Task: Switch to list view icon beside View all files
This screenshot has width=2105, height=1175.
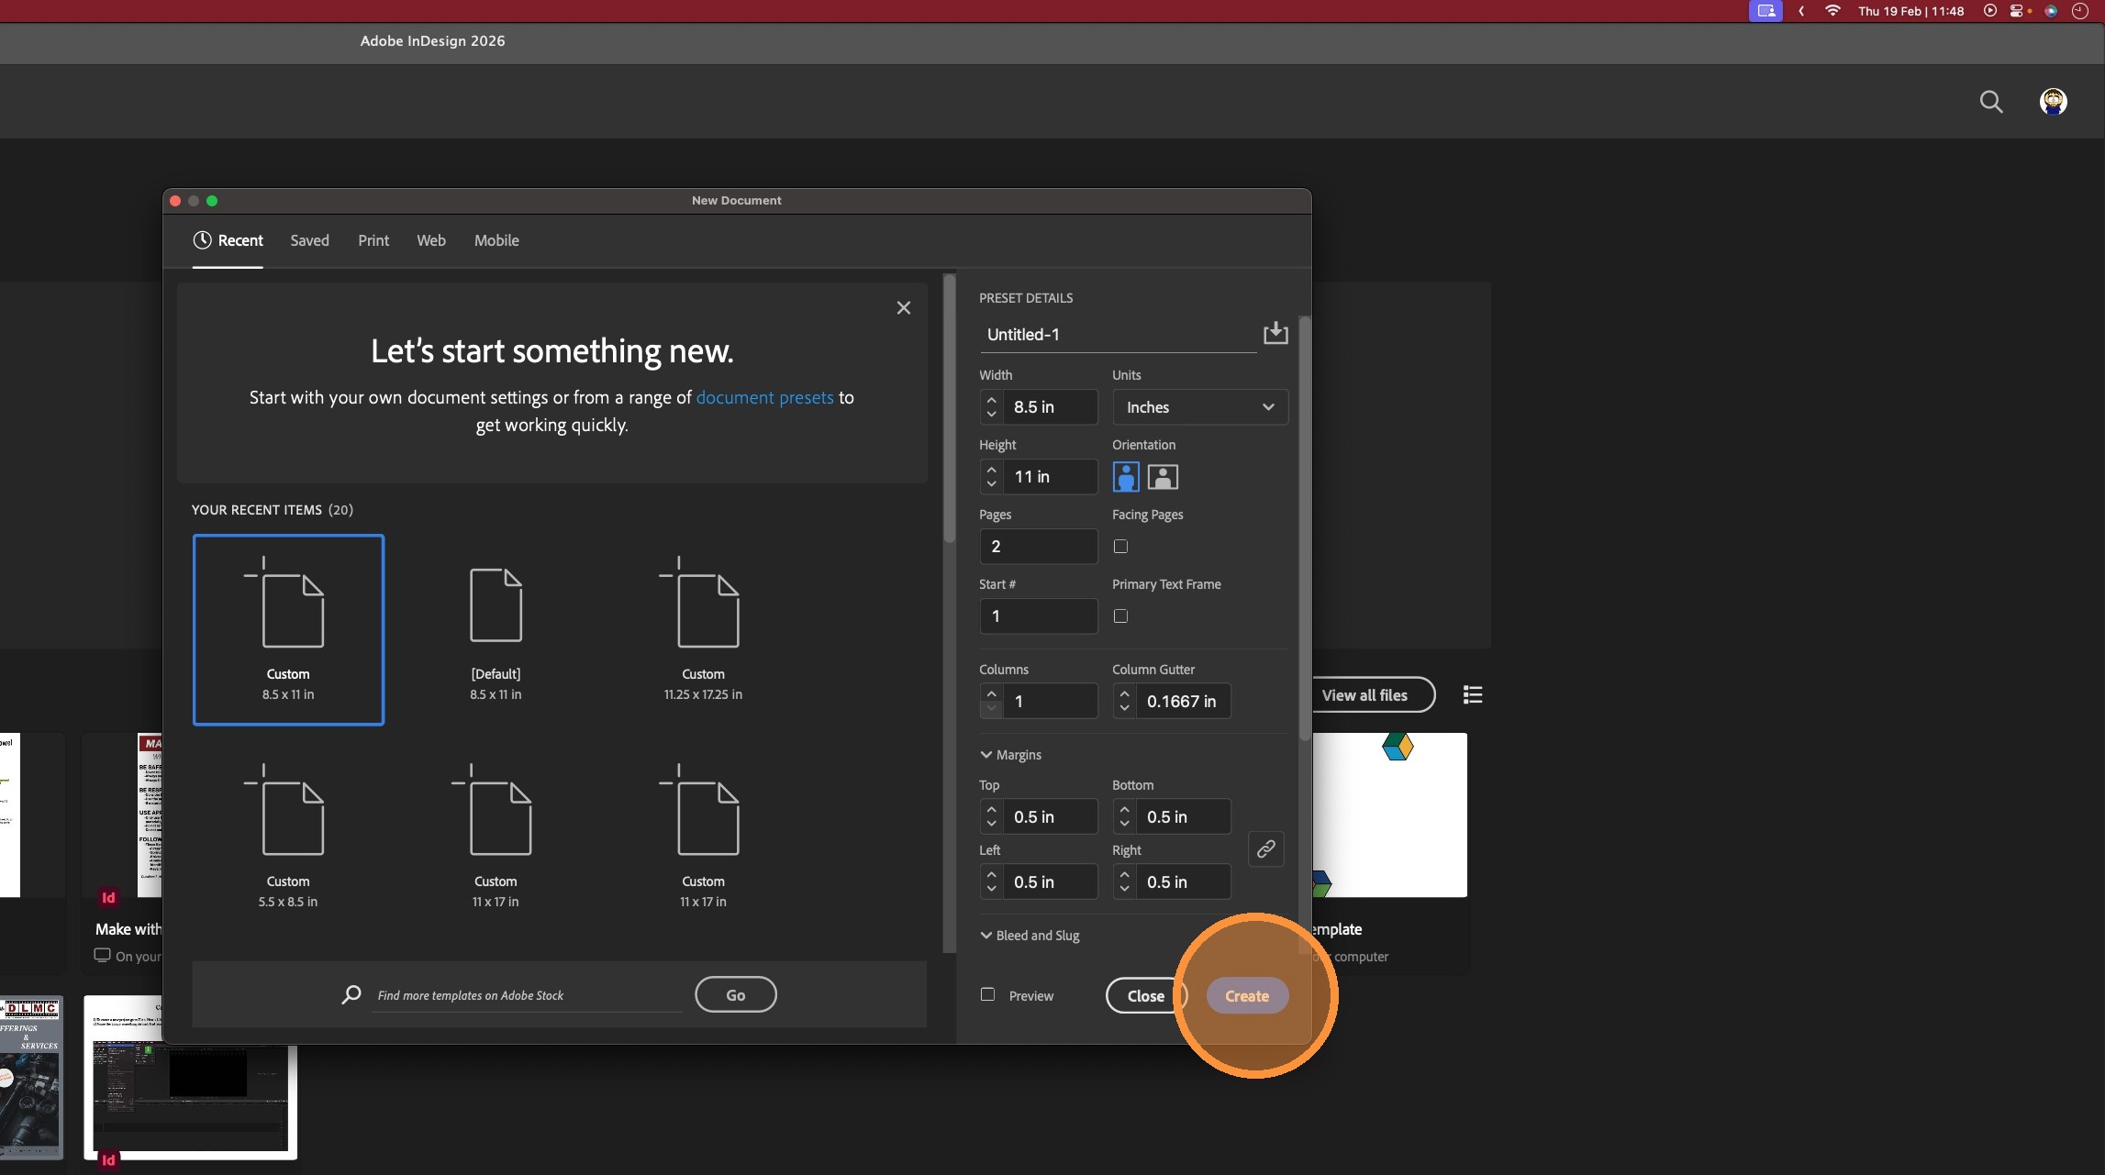Action: tap(1473, 695)
